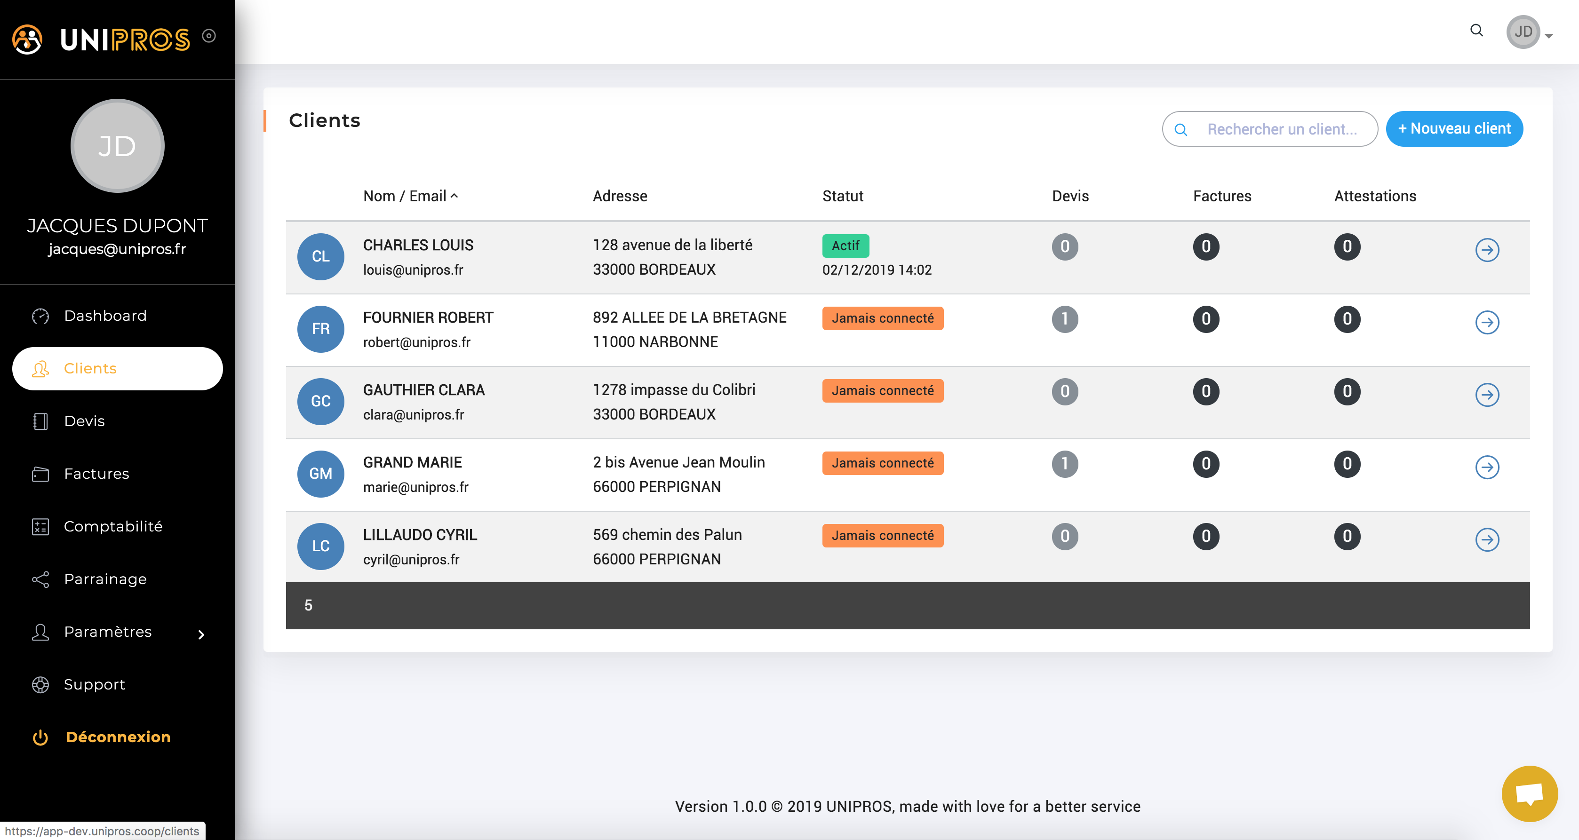Click the magnifier icon in client search
Screen dimensions: 1579x840
(1180, 129)
